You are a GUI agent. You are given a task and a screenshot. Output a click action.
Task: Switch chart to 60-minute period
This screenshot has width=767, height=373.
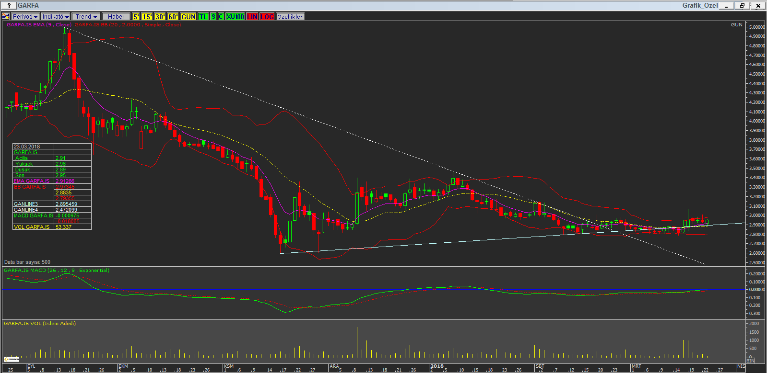[x=173, y=17]
